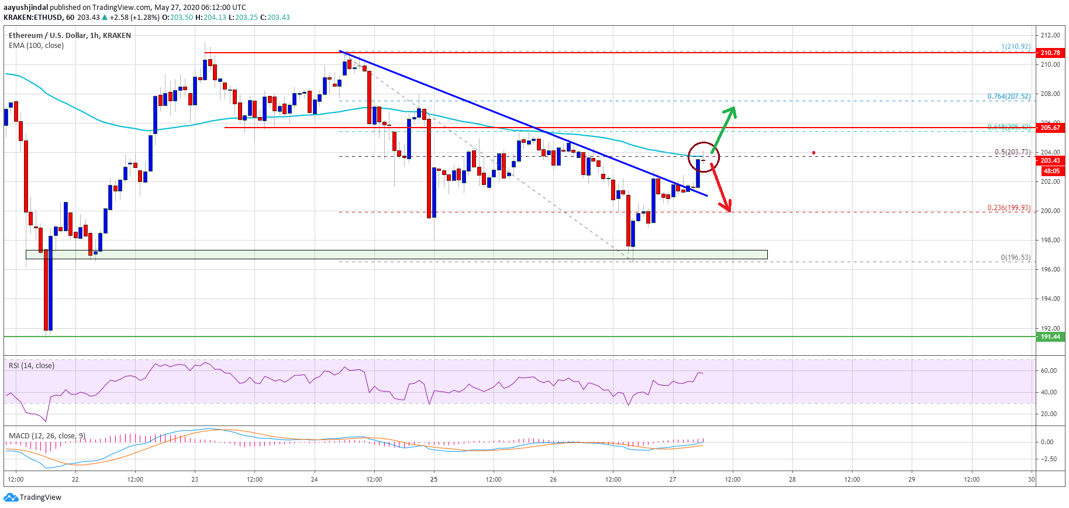Screen dimensions: 1069x508
Task: Click the 0.5(203.73) Fibonacci label
Action: click(1013, 152)
